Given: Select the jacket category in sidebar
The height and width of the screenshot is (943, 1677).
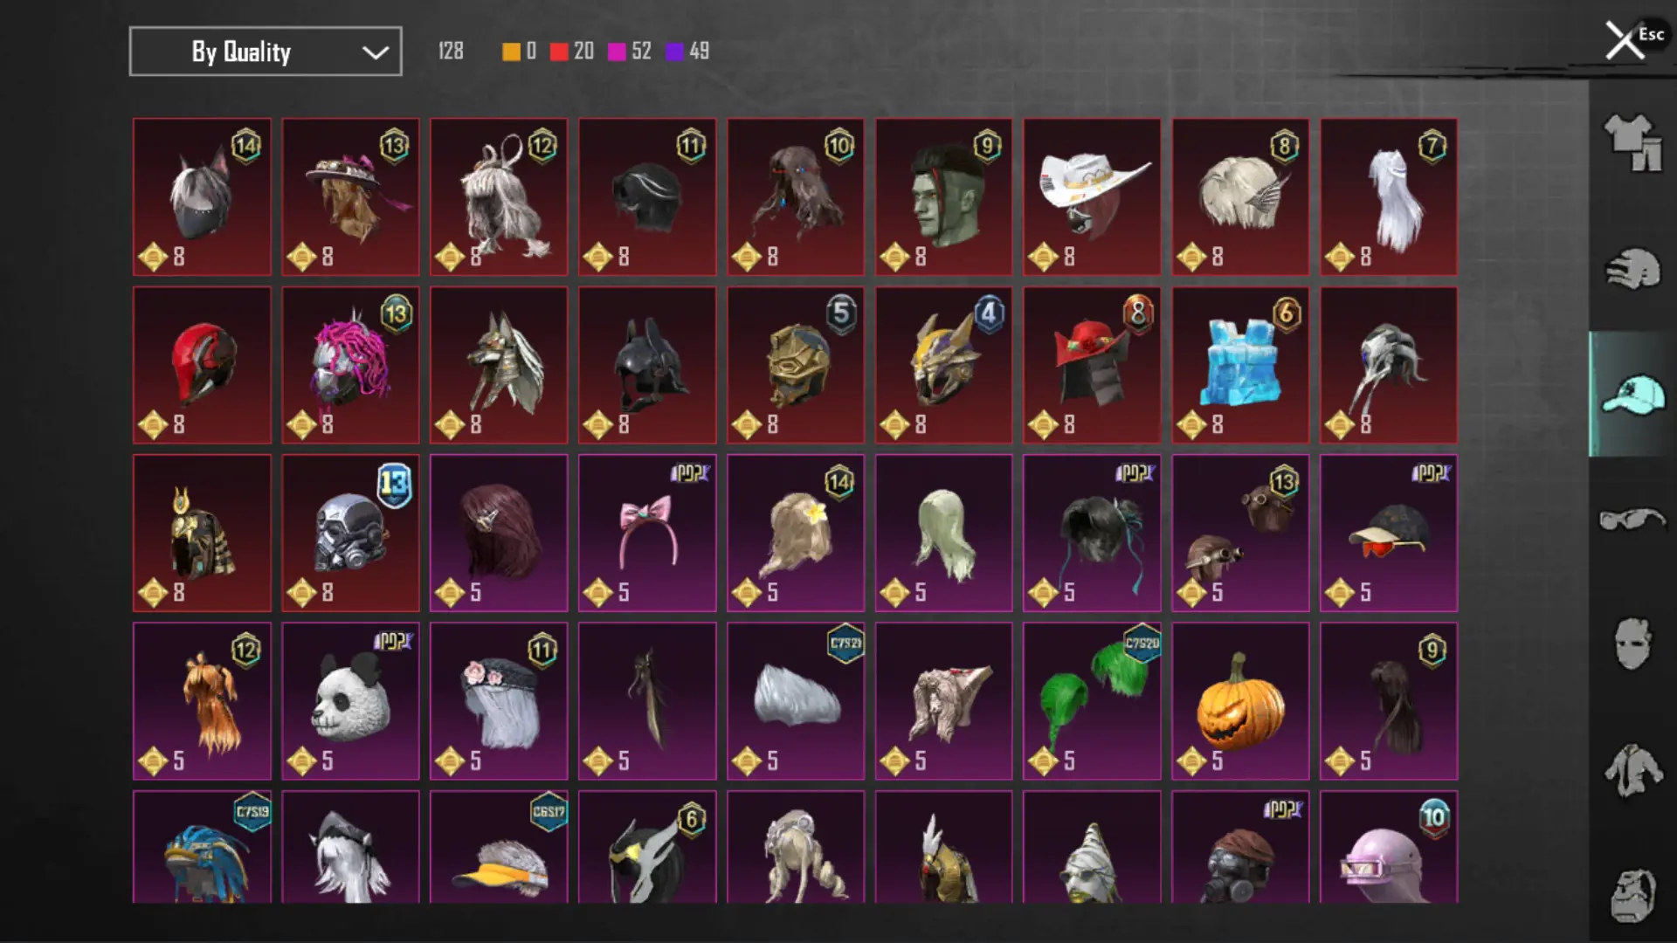Looking at the screenshot, I should click(1632, 770).
